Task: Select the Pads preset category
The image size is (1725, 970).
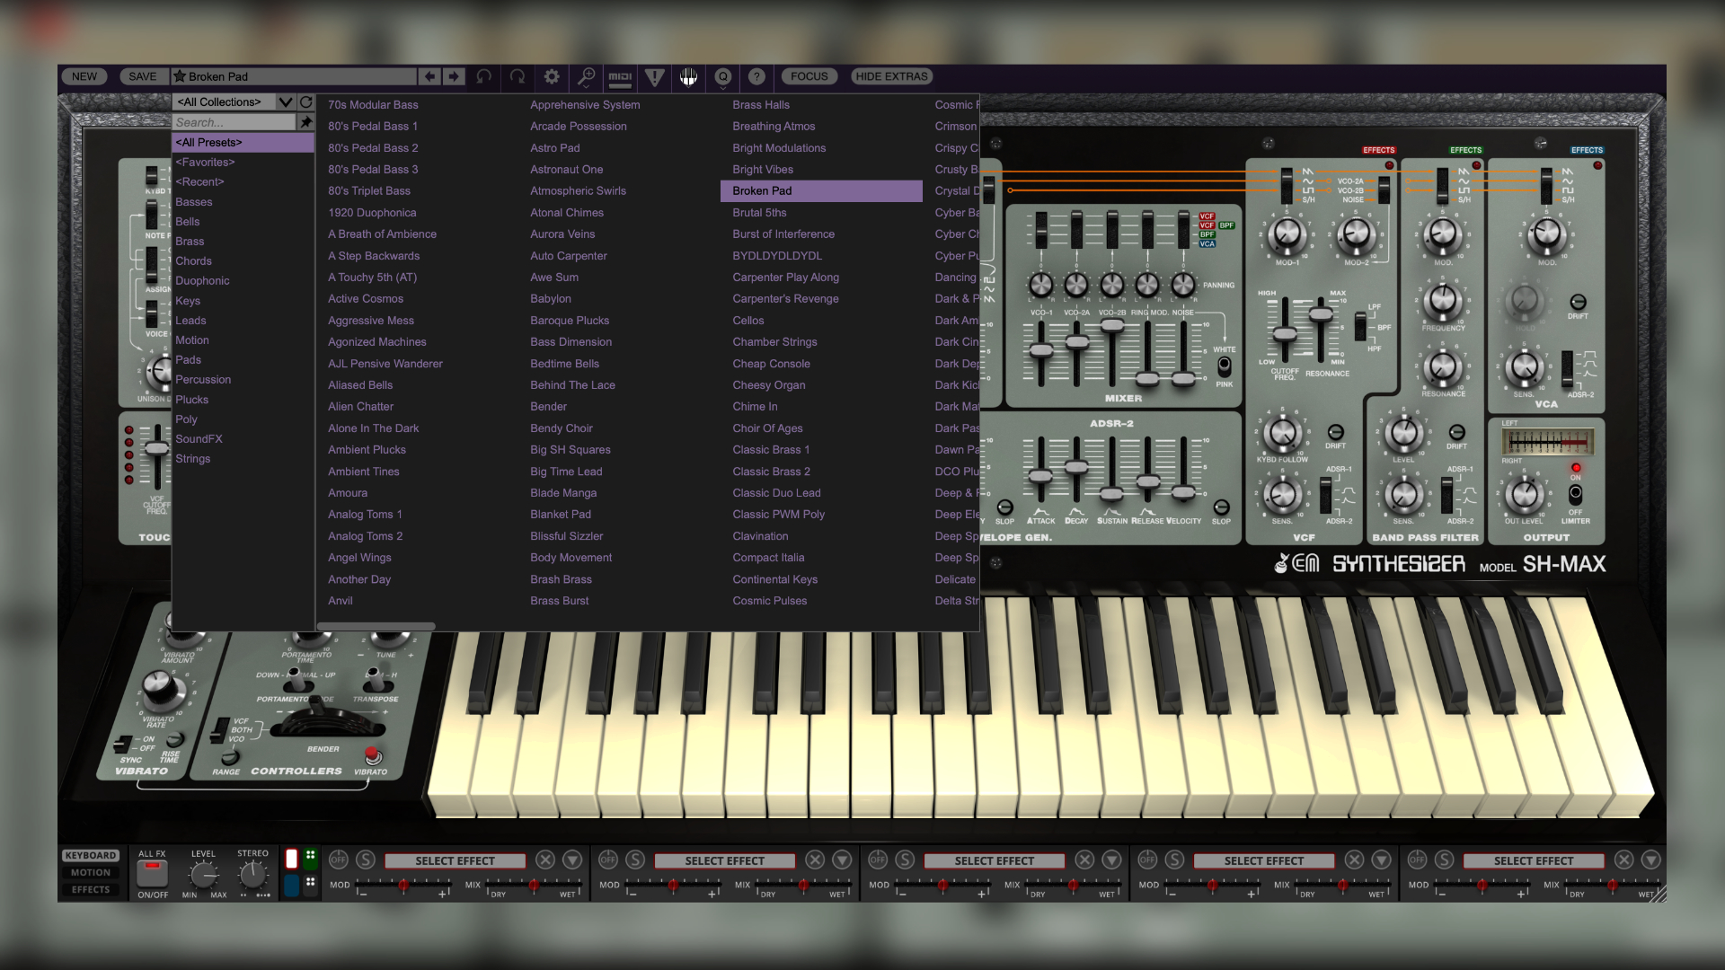Action: tap(188, 360)
